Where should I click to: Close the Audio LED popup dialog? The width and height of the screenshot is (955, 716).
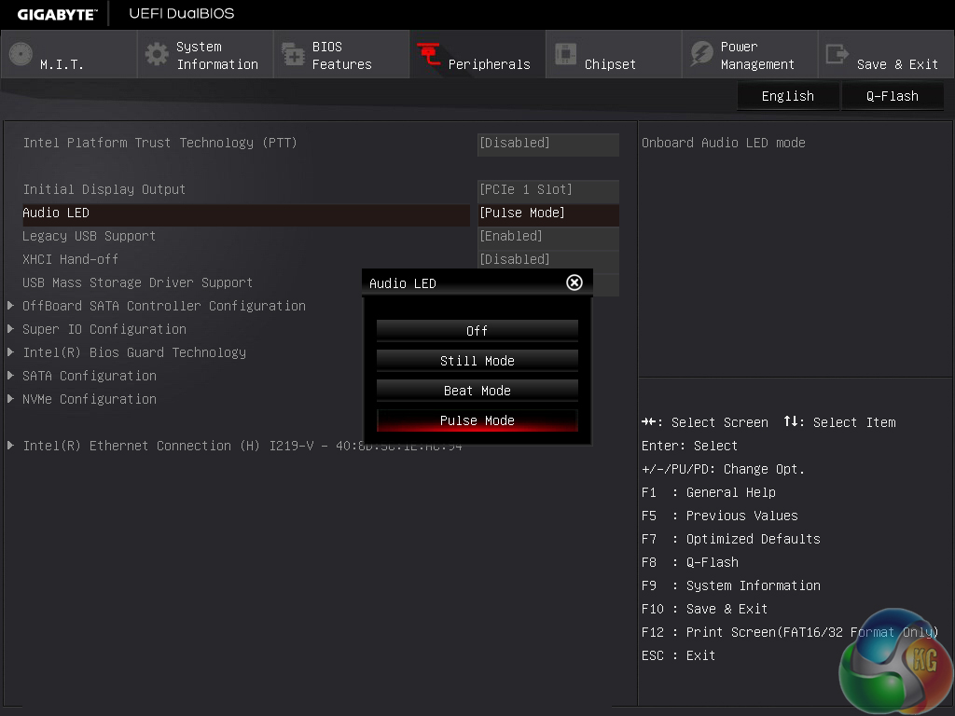574,282
